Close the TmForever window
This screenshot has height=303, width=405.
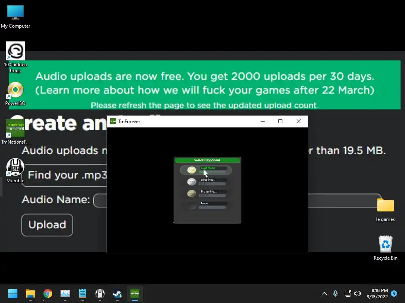[299, 121]
